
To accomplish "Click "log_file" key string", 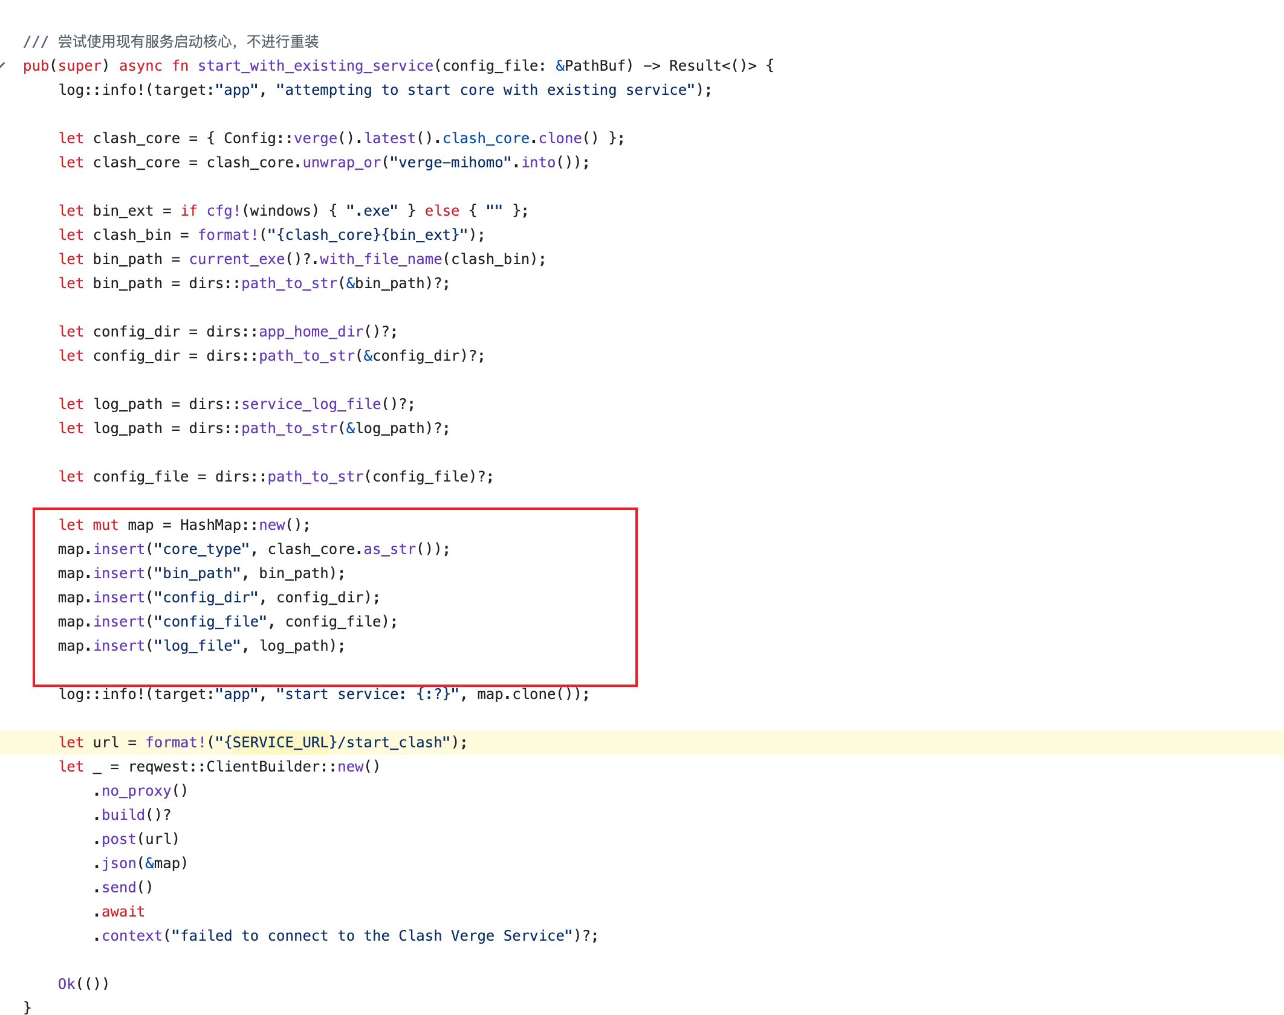I will (197, 645).
